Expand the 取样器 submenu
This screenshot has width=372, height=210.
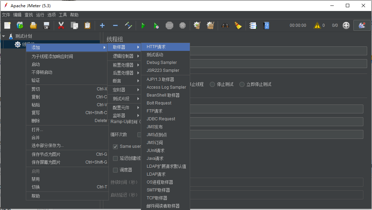(x=124, y=47)
